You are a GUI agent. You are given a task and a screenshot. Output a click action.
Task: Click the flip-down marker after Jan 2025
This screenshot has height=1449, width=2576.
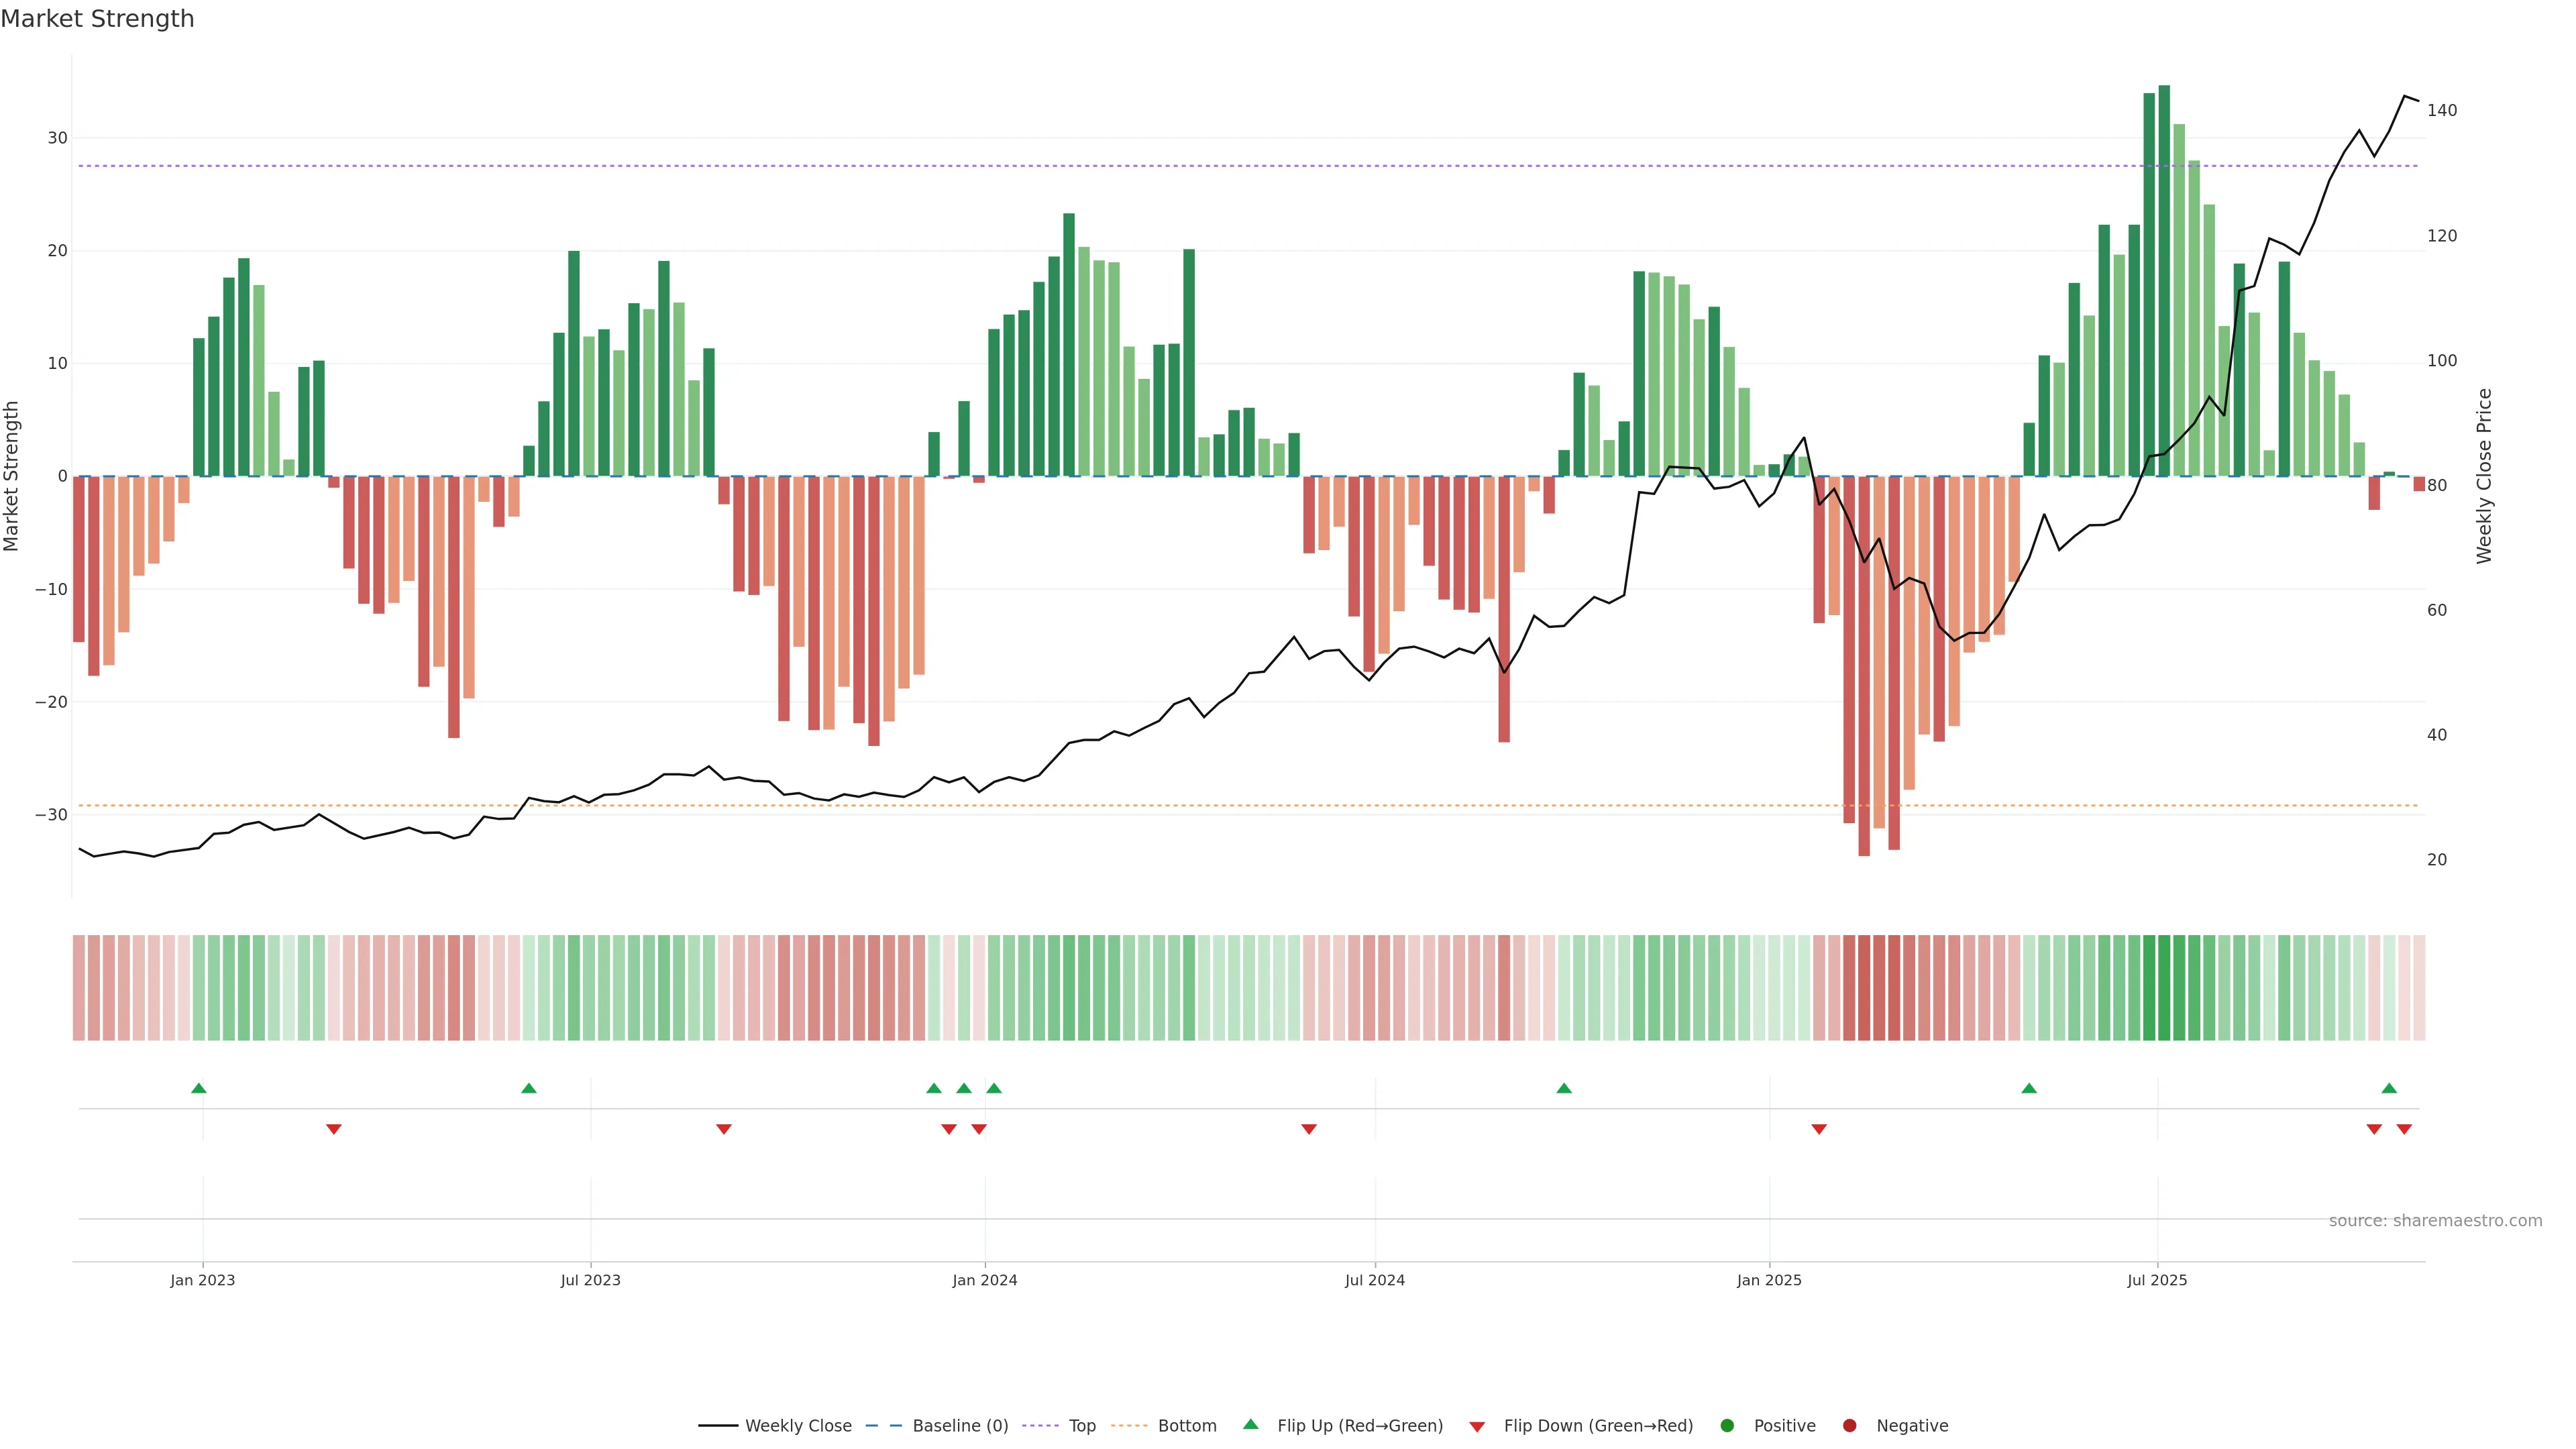pyautogui.click(x=1819, y=1129)
